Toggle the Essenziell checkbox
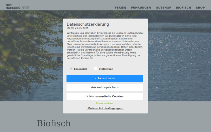 pos(71,68)
